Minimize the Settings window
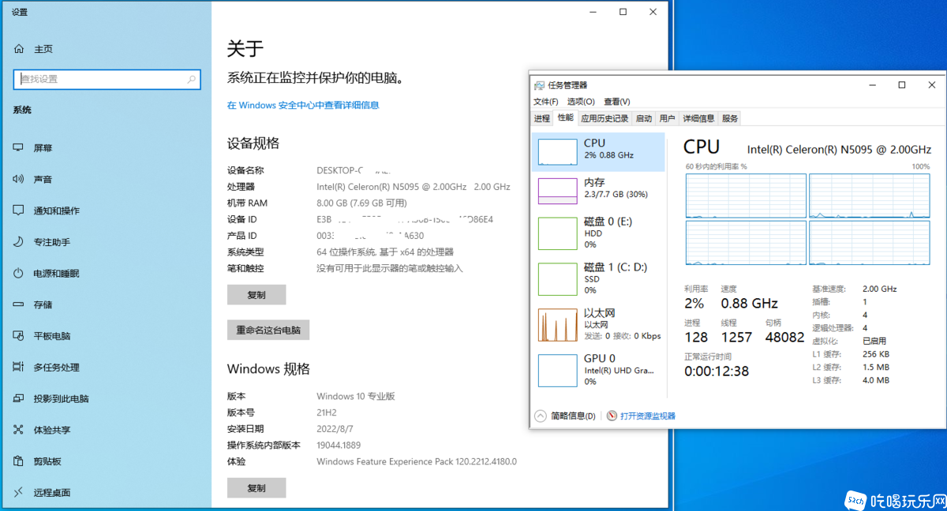 [x=593, y=12]
